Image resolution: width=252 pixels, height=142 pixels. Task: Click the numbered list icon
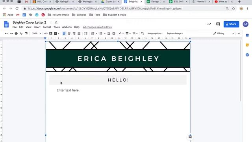93,34
